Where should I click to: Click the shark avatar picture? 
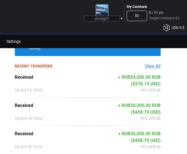(102, 10)
